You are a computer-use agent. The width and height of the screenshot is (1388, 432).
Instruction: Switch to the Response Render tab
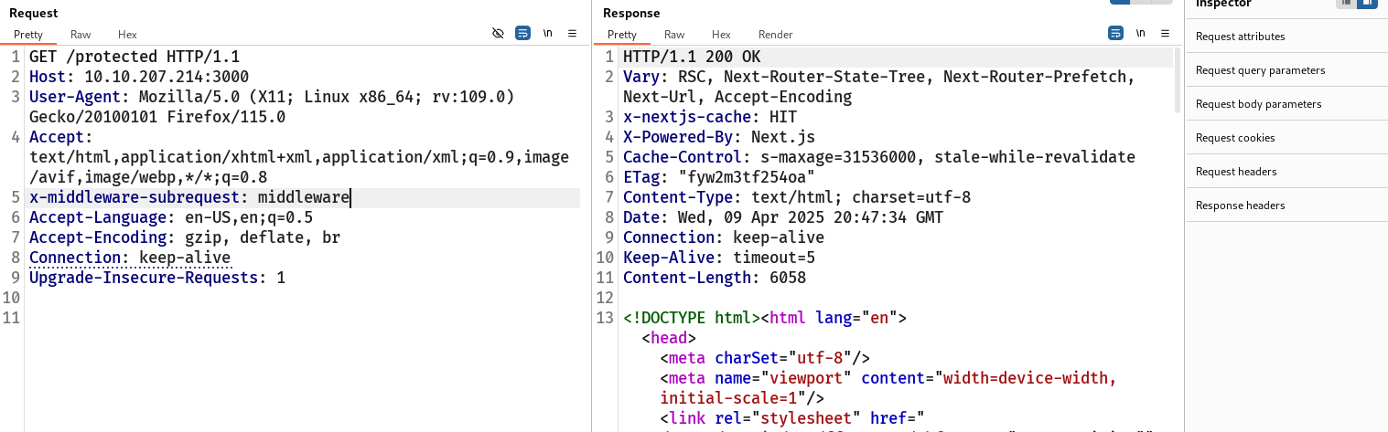click(x=775, y=35)
